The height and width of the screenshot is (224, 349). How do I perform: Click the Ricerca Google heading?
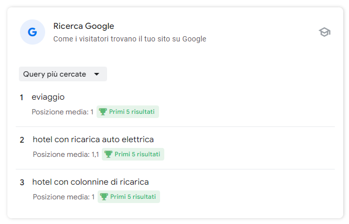[x=83, y=26]
